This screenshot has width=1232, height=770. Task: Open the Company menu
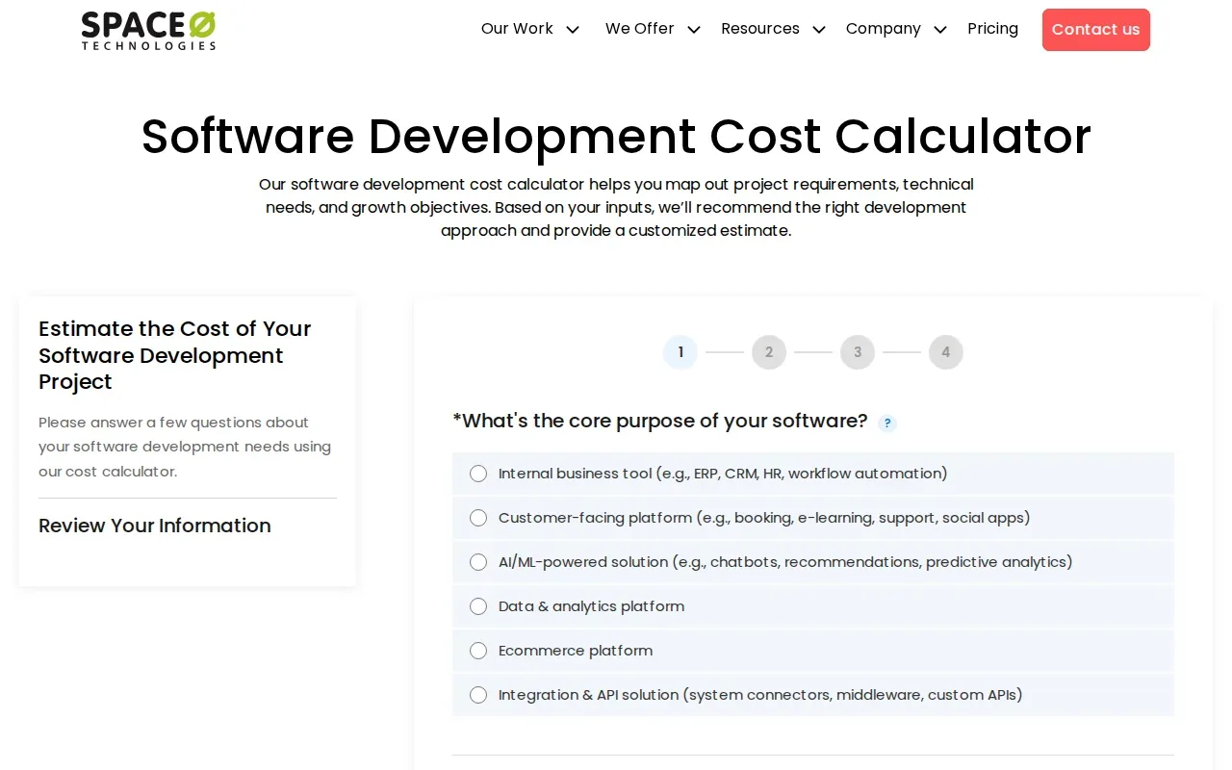tap(883, 29)
